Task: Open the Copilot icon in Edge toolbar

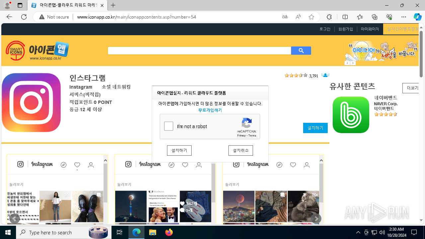Action: [418, 17]
